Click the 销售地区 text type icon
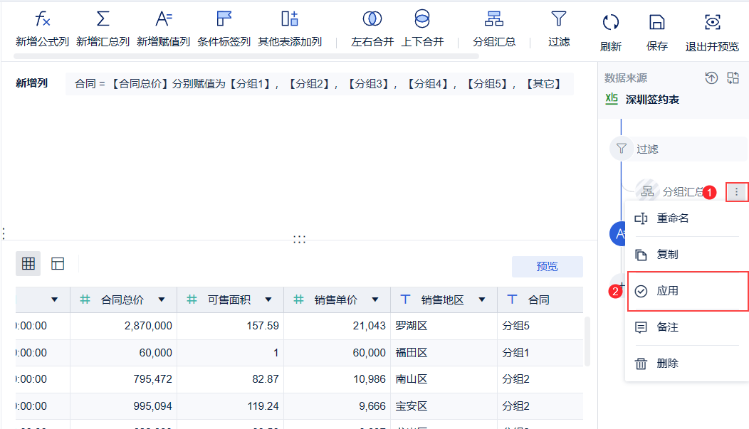Image resolution: width=749 pixels, height=429 pixels. 405,300
